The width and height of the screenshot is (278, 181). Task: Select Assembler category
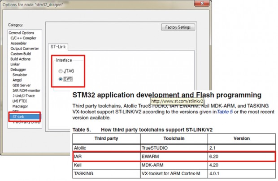[x=18, y=43]
